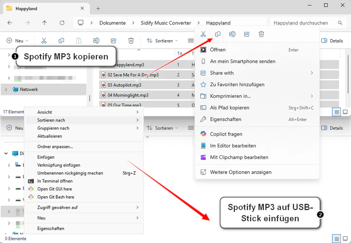Open Eigenschaften in the right context menu
Screen dimensions: 351x243
point(257,119)
